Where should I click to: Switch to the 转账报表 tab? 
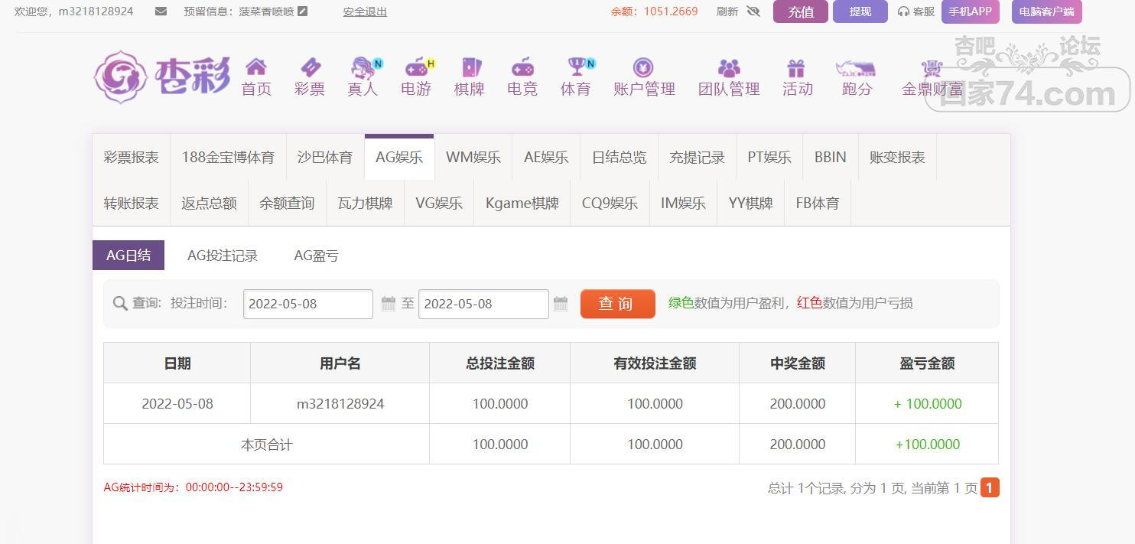(x=132, y=203)
